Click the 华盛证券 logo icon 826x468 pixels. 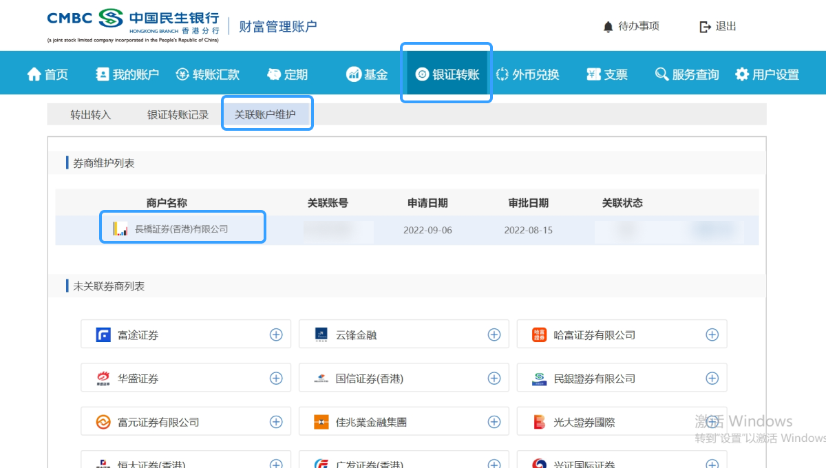click(x=104, y=379)
